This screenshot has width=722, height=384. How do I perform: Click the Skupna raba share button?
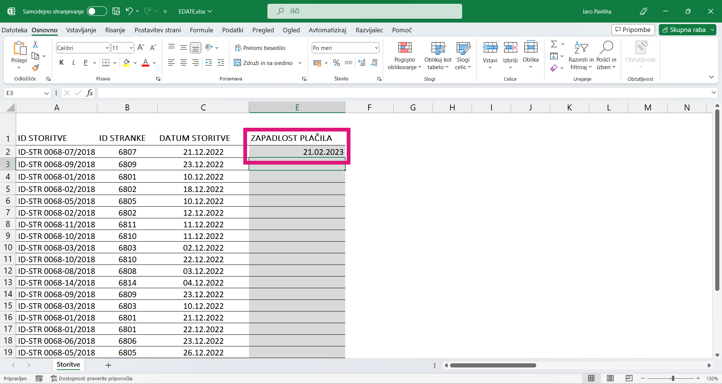(x=684, y=30)
